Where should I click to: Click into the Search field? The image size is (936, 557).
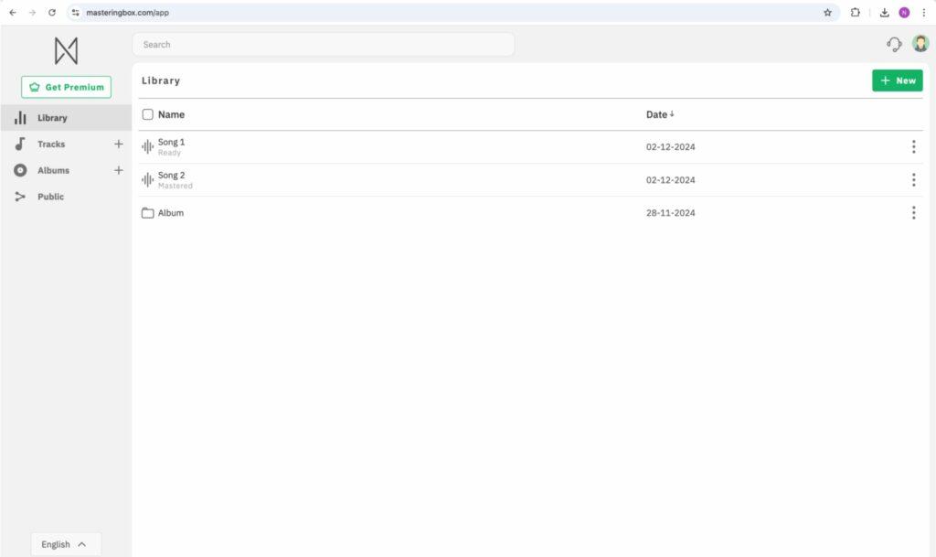pyautogui.click(x=323, y=44)
